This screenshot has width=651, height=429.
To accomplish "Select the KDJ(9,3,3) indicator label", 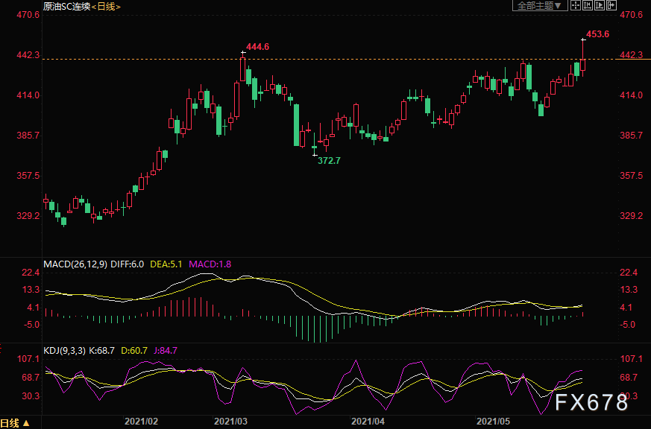I will point(66,350).
